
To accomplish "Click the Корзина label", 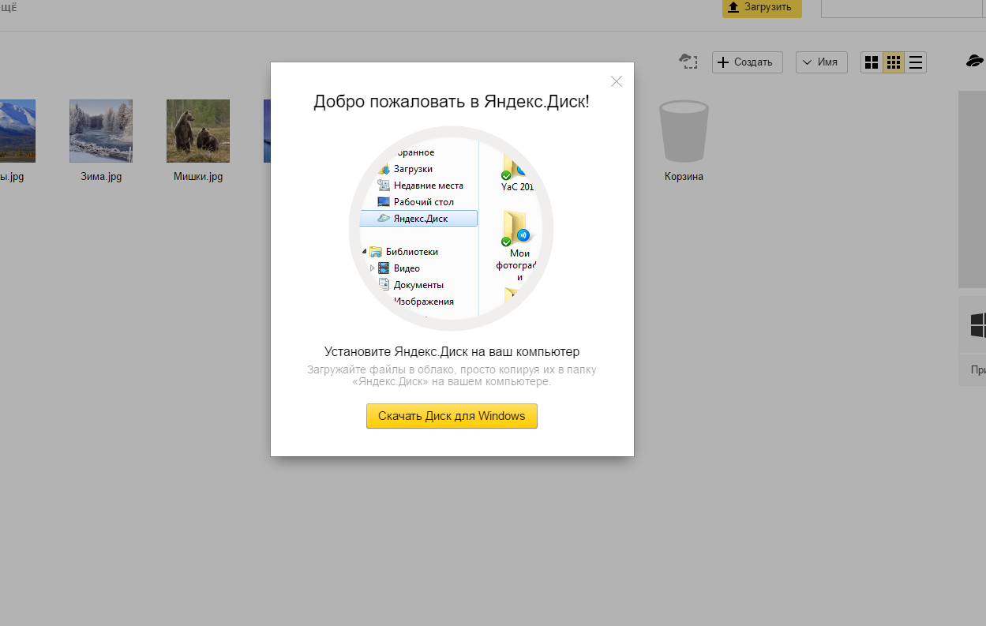I will point(684,177).
